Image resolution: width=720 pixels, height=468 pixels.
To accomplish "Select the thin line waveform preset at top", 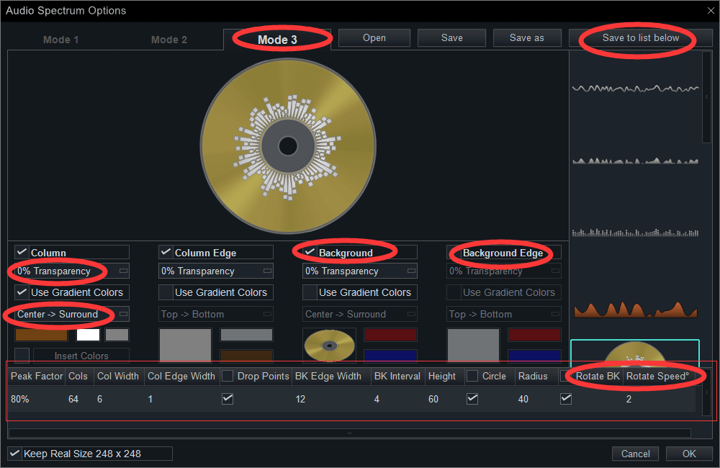I will pos(636,88).
